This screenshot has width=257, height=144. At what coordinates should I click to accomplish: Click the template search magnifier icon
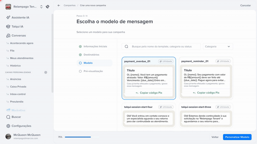[126, 47]
